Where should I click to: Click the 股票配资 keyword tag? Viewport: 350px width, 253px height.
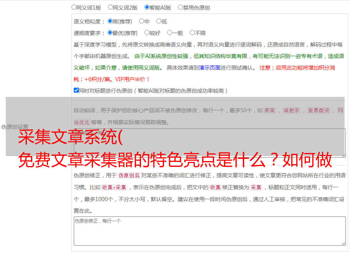pos(319,110)
